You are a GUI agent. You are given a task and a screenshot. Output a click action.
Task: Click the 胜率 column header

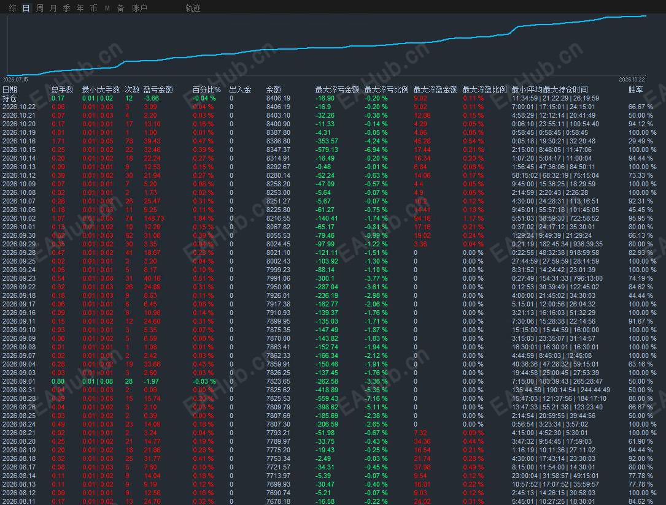636,89
